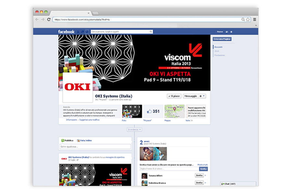Dismiss the Tiziana Alfieri invite suggestion

(205, 175)
